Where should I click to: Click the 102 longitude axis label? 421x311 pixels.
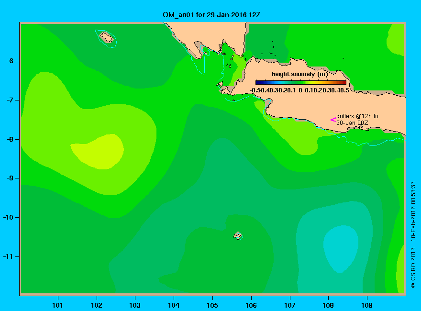pos(96,305)
